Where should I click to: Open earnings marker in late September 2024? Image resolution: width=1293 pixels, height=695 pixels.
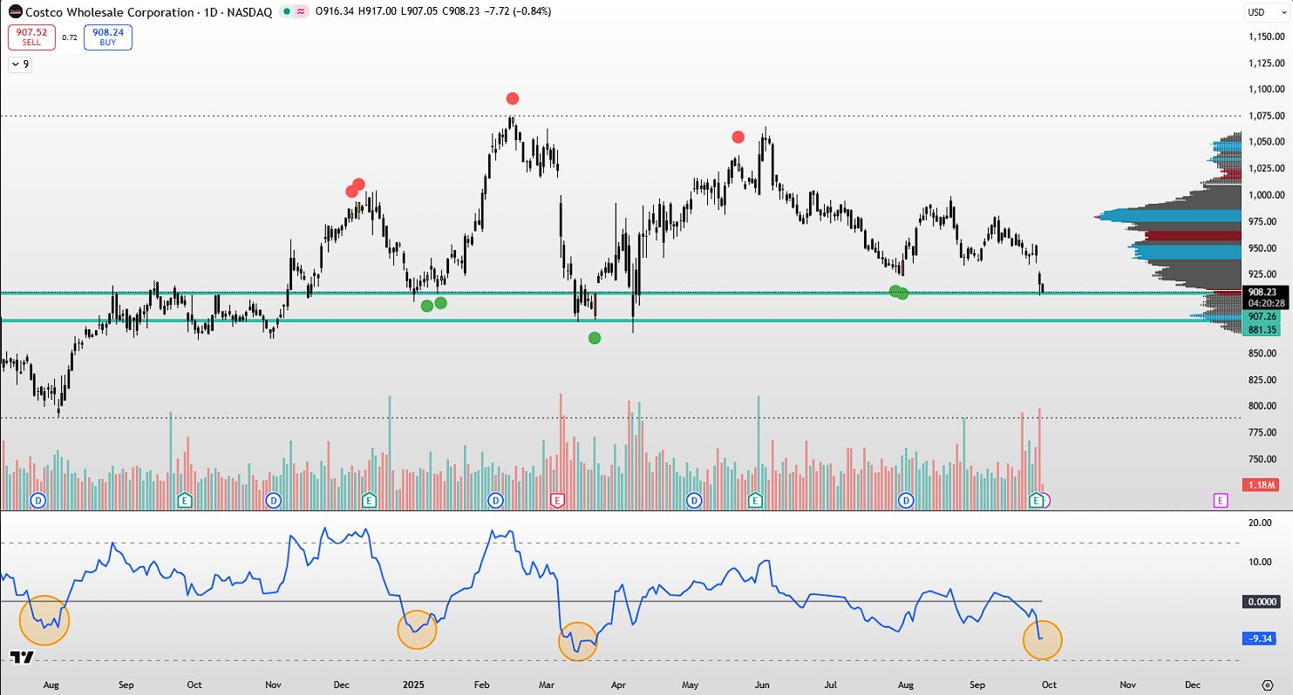pos(184,500)
